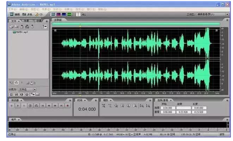Click the zoom out full icon

pos(116,106)
